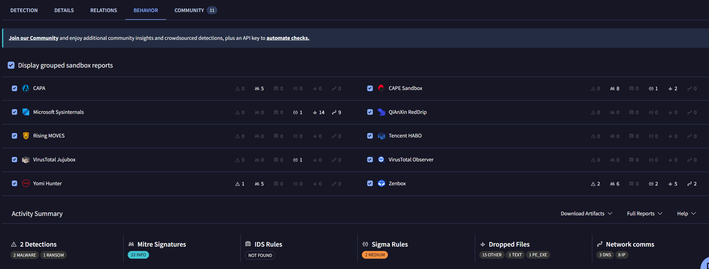
Task: Uncheck the Rising MOVES checkbox
Action: click(14, 136)
